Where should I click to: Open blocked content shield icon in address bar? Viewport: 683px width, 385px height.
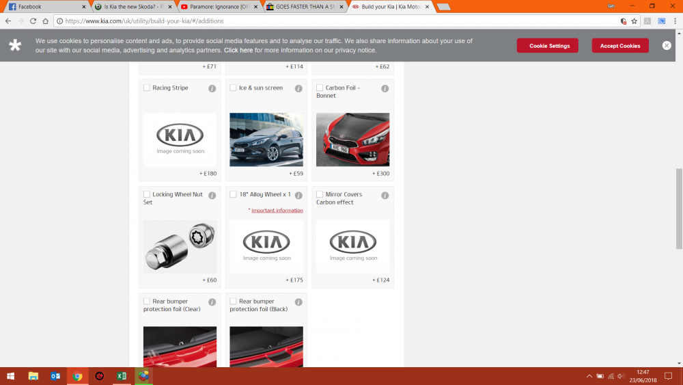(x=624, y=21)
